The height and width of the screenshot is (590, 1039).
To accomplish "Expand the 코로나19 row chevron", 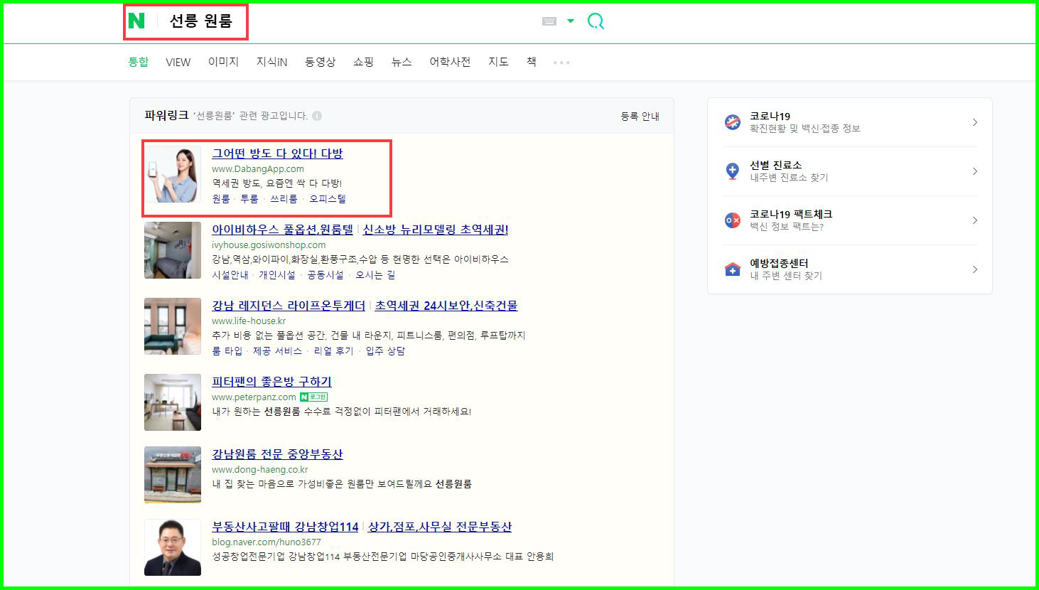I will click(x=975, y=122).
